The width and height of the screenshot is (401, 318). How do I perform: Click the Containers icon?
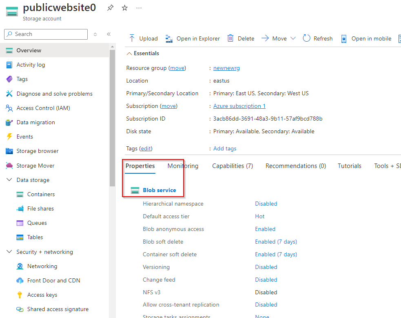coord(20,194)
